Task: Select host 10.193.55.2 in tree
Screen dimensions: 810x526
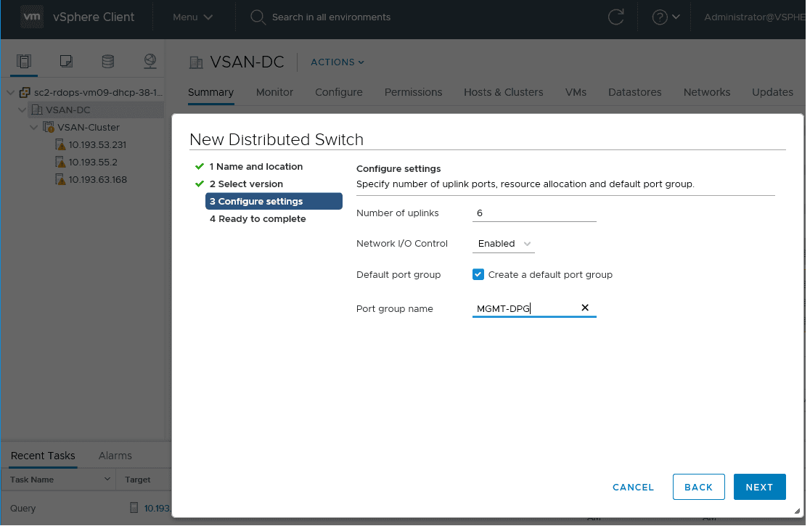Action: [x=93, y=163]
